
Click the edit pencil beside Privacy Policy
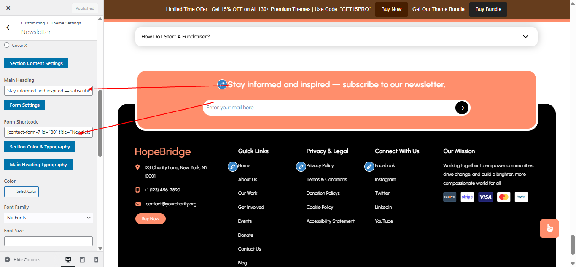click(x=301, y=166)
